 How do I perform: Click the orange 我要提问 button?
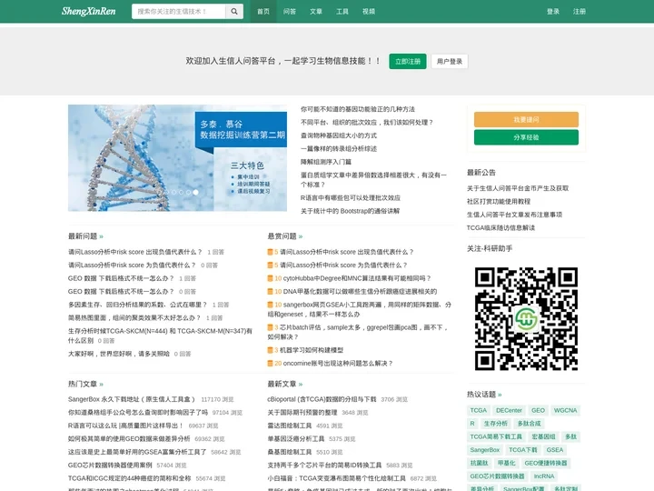[526, 119]
